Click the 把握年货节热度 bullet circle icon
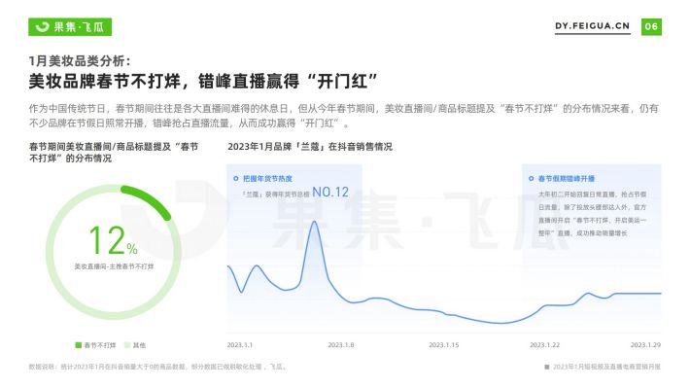The image size is (690, 388). click(x=236, y=178)
